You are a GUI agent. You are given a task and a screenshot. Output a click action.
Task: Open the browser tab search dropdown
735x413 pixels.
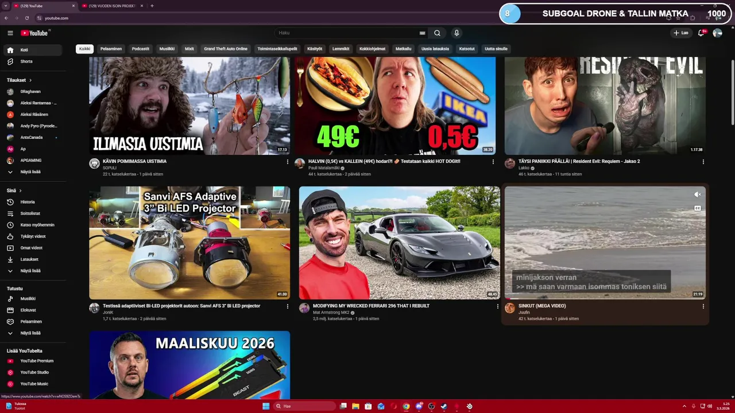tap(5, 6)
